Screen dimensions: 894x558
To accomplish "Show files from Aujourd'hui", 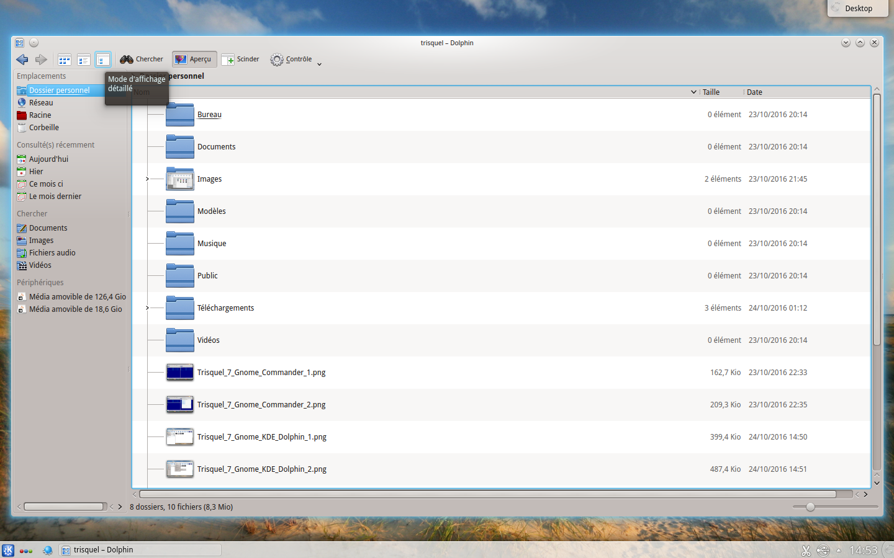I will (x=48, y=159).
